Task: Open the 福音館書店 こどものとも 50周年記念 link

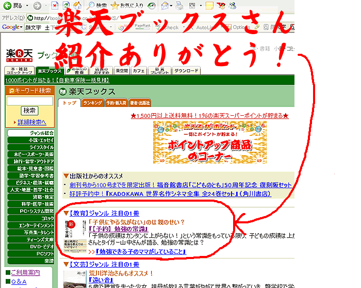Action: tap(180, 185)
